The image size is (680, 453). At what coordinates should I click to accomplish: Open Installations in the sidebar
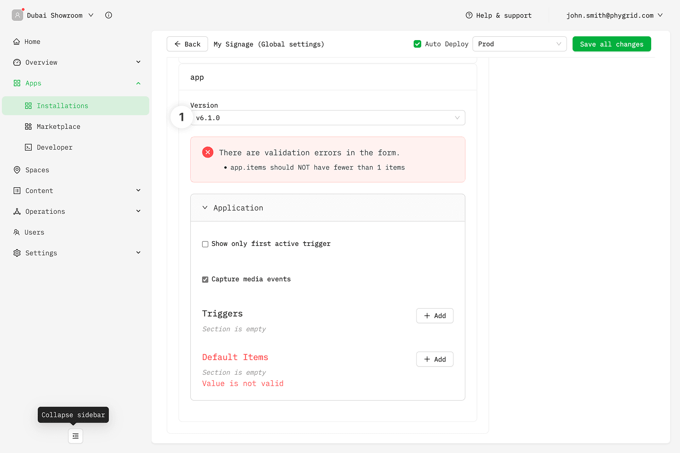point(62,106)
